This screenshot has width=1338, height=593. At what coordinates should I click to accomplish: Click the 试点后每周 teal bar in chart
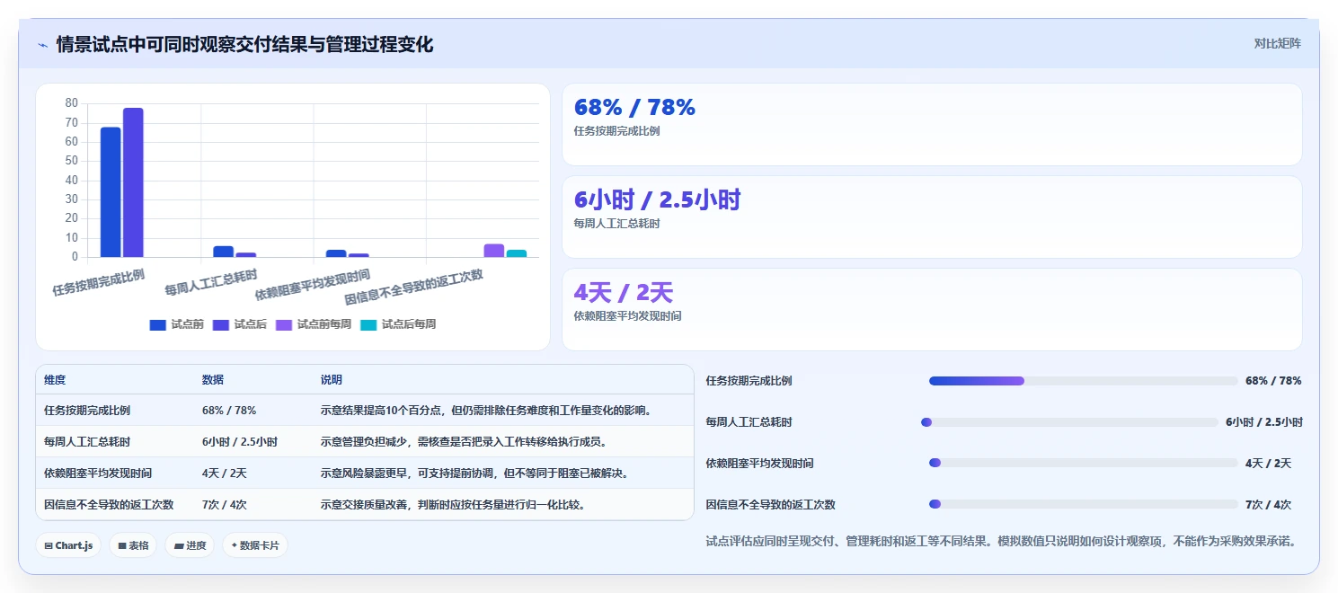pos(517,253)
